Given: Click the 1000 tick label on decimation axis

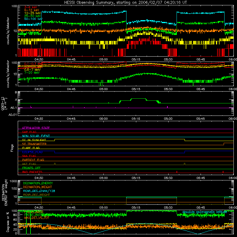Looking at the screenshot, I should pos(13,181).
